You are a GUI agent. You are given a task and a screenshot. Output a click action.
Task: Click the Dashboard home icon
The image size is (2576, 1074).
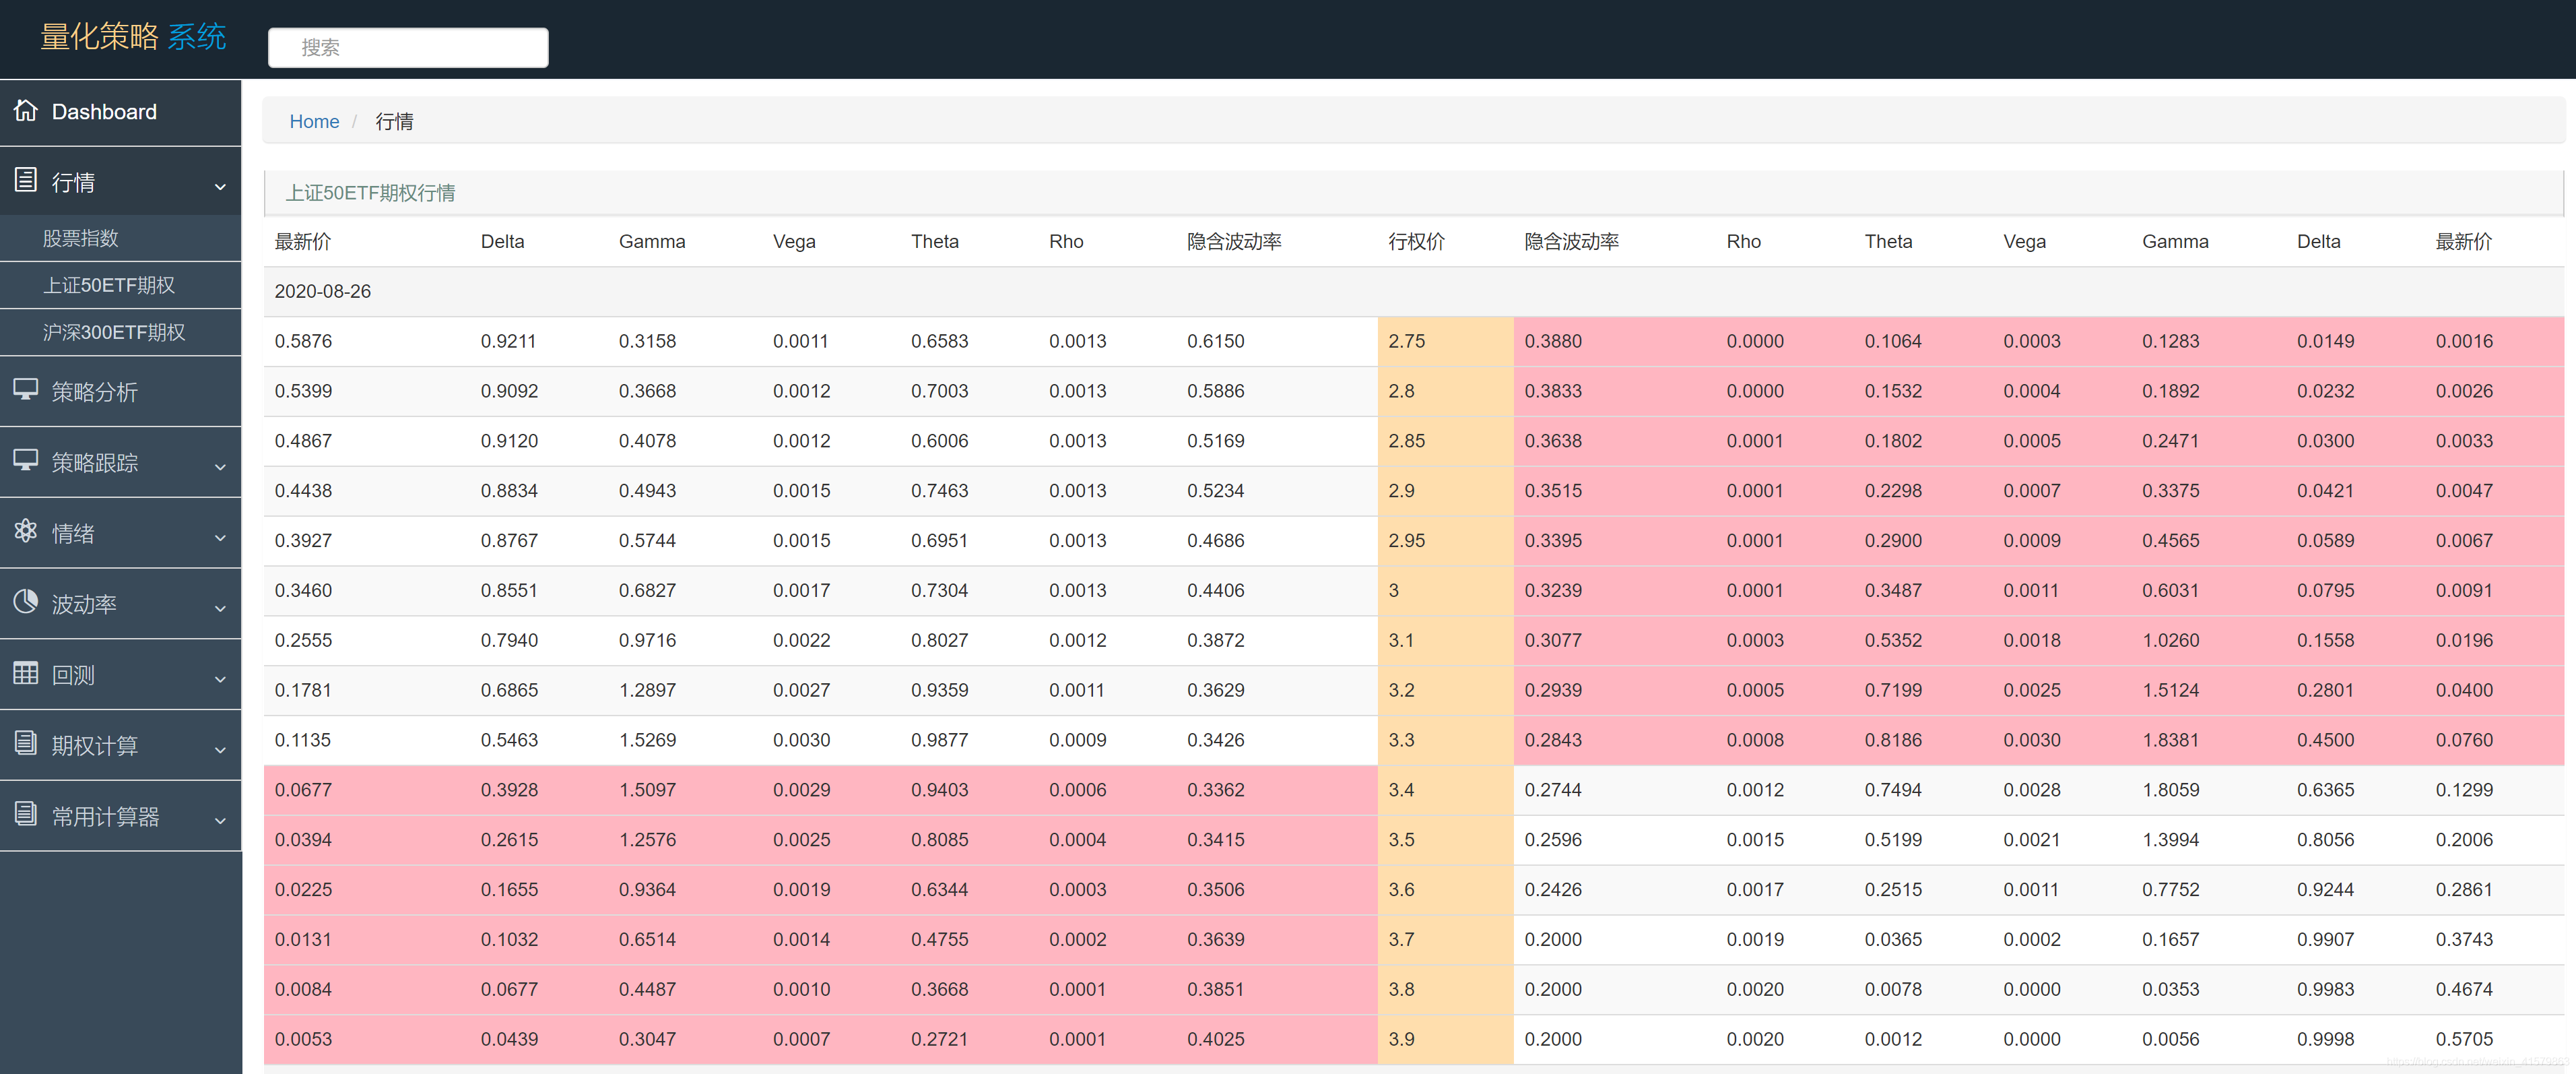pos(26,110)
